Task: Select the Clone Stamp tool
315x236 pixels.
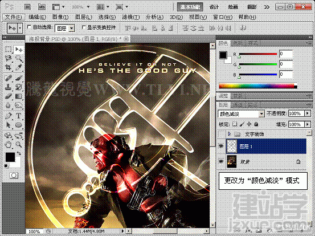Action: point(8,87)
